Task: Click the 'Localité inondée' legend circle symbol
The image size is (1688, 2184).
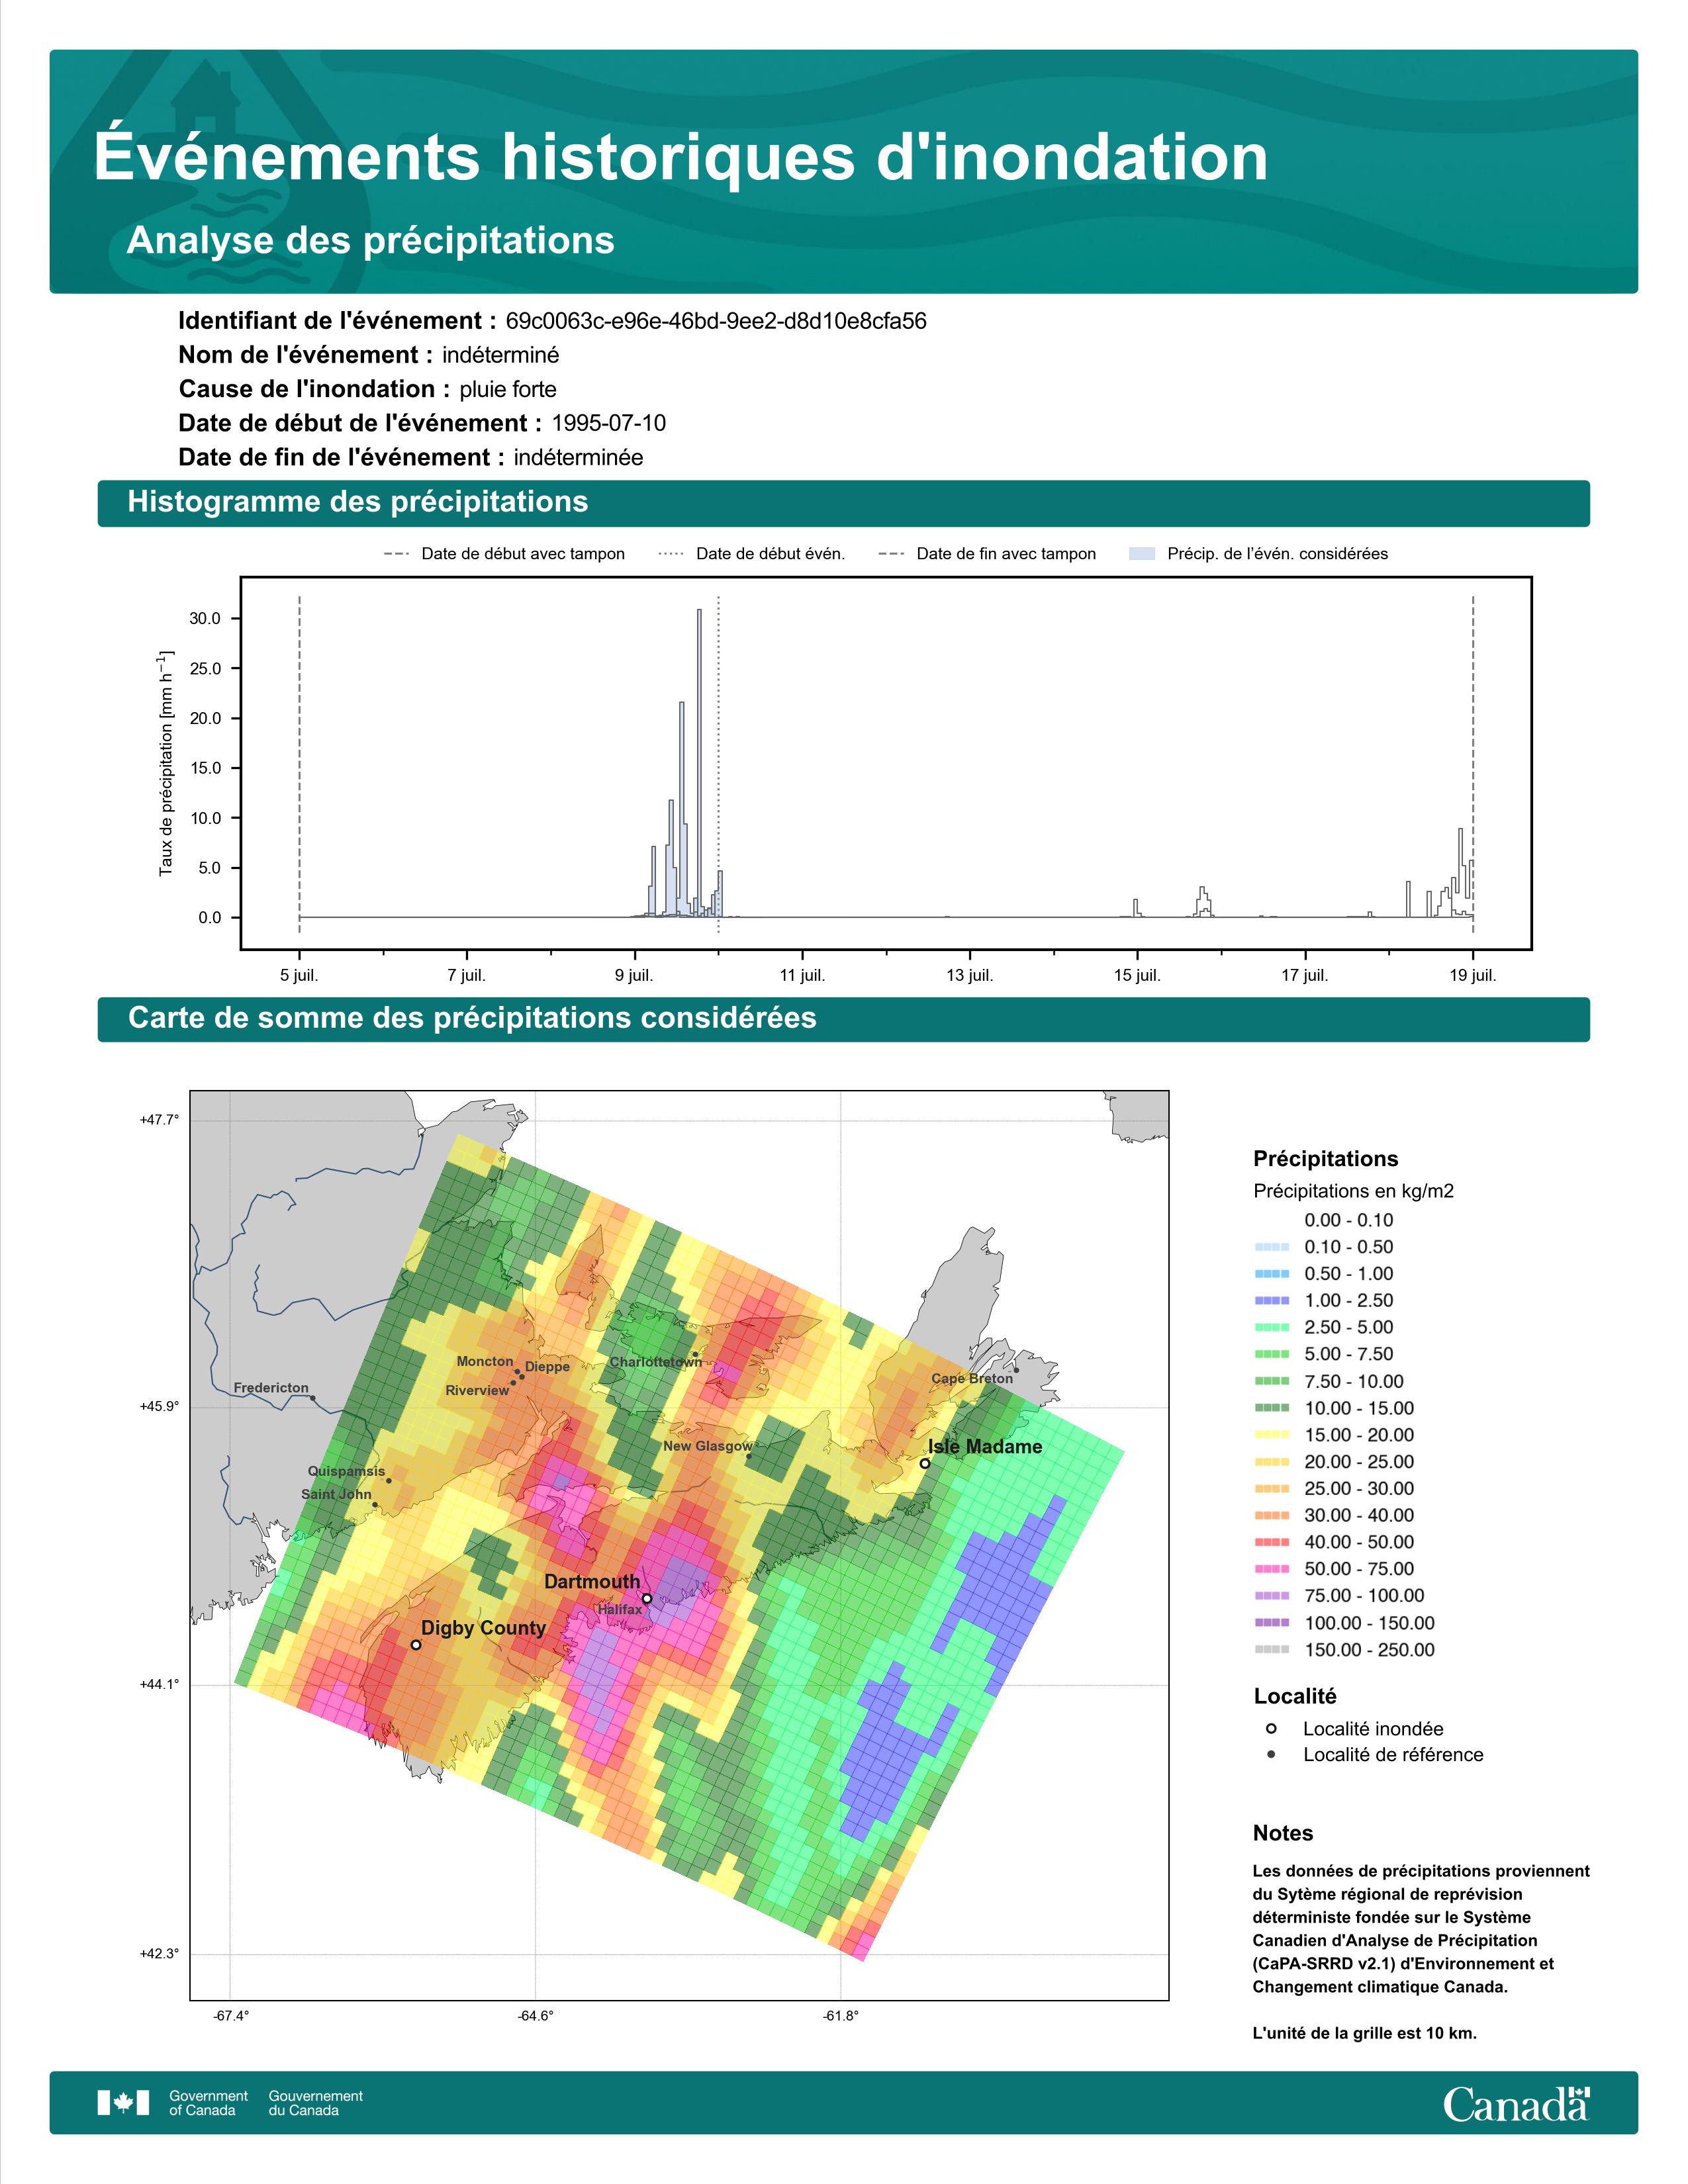Action: click(x=1271, y=1728)
